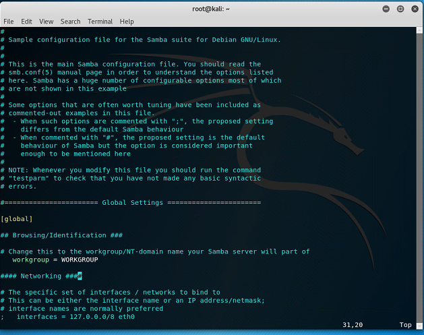Click the 'interfaces = 127.0.0.0/8 eth0' line

tap(67, 317)
